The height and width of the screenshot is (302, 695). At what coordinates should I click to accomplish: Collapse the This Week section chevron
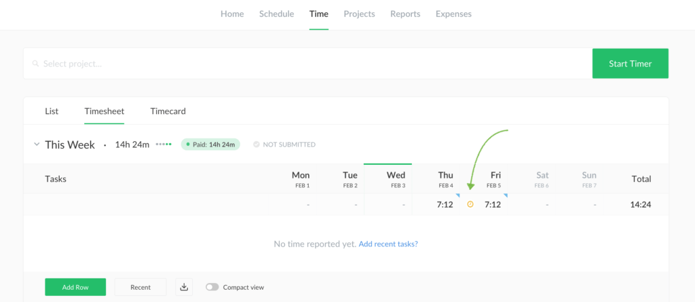(37, 145)
